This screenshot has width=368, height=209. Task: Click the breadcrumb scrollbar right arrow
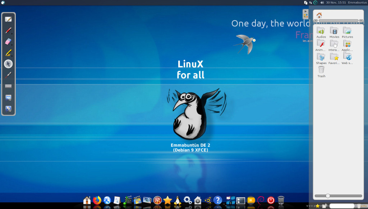click(361, 20)
